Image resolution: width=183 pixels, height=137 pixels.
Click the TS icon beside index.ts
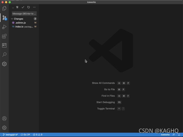[13, 27]
